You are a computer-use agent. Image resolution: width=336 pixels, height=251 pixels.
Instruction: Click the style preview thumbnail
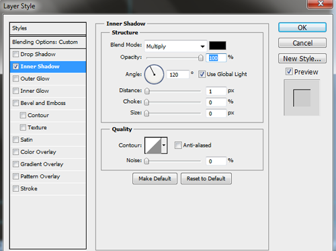[302, 98]
